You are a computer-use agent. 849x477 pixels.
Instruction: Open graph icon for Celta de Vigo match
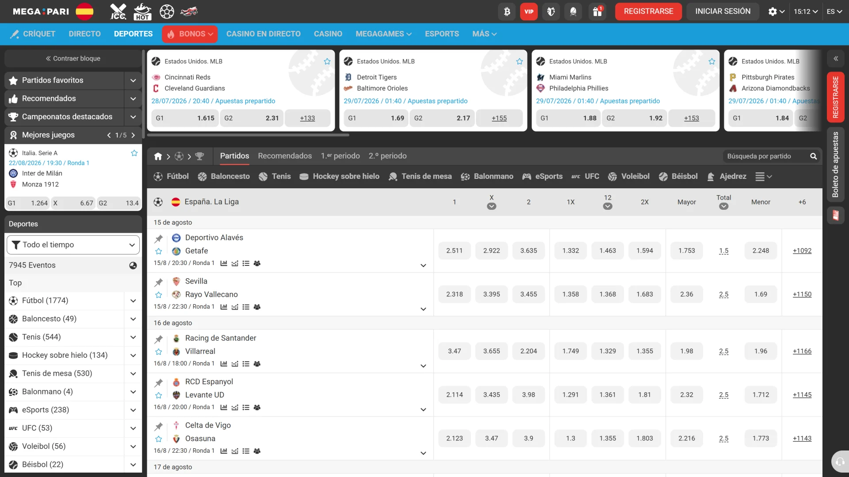(x=235, y=451)
